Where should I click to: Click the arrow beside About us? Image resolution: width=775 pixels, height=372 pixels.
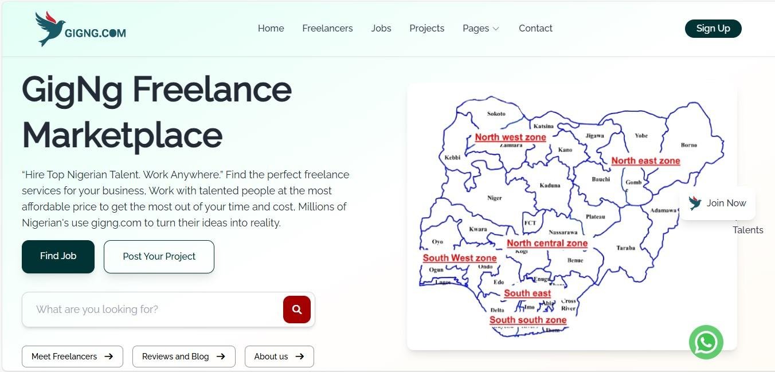(299, 357)
